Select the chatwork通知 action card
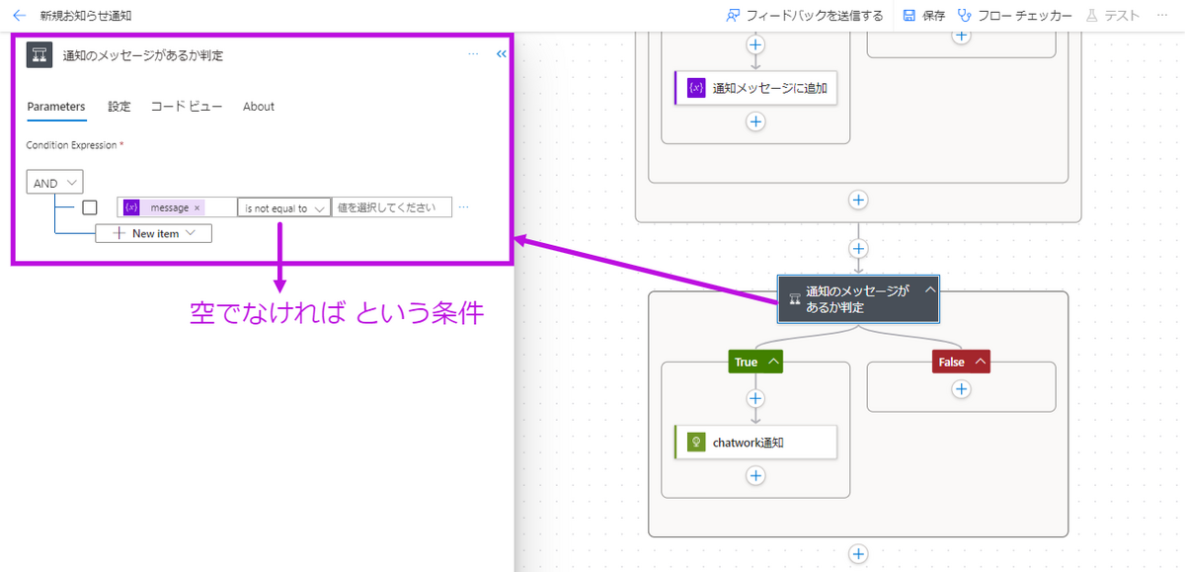The width and height of the screenshot is (1185, 572). (x=755, y=443)
